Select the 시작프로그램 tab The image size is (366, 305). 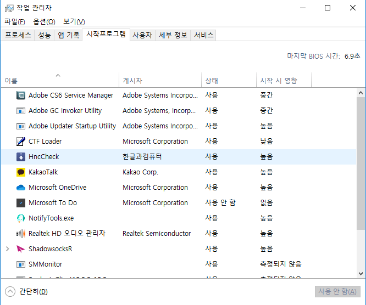[x=106, y=35]
